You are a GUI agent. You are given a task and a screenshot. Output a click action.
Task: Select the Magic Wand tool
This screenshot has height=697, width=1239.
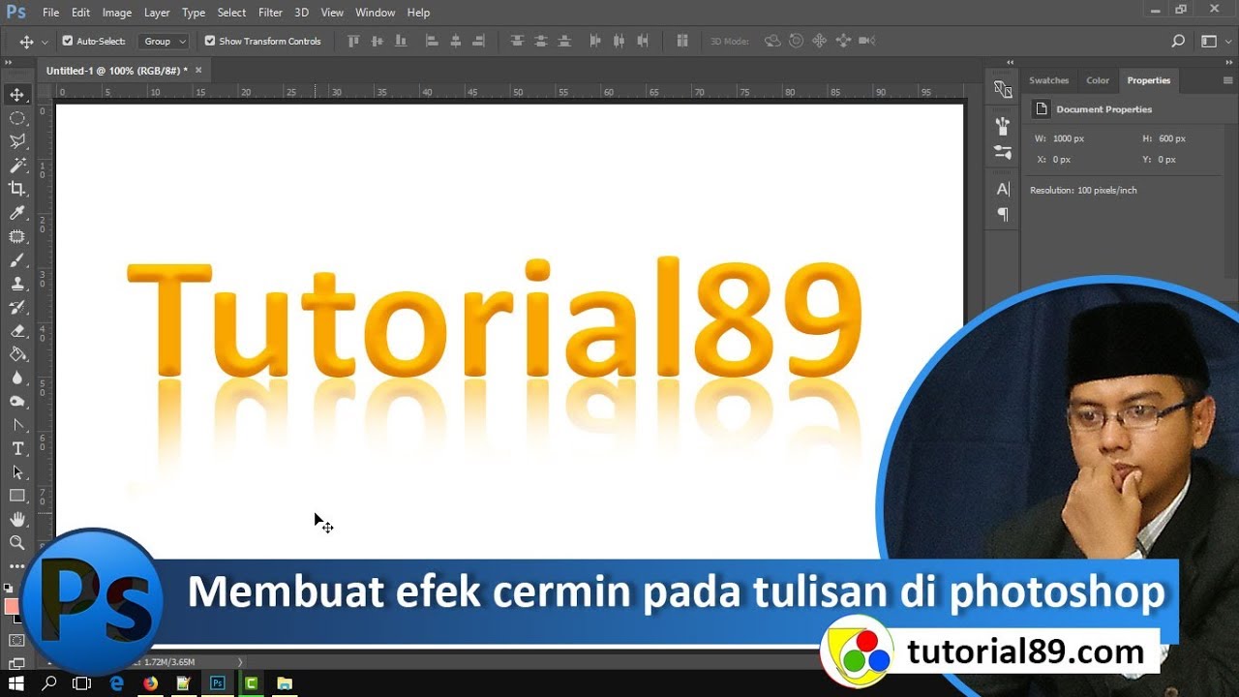point(17,166)
